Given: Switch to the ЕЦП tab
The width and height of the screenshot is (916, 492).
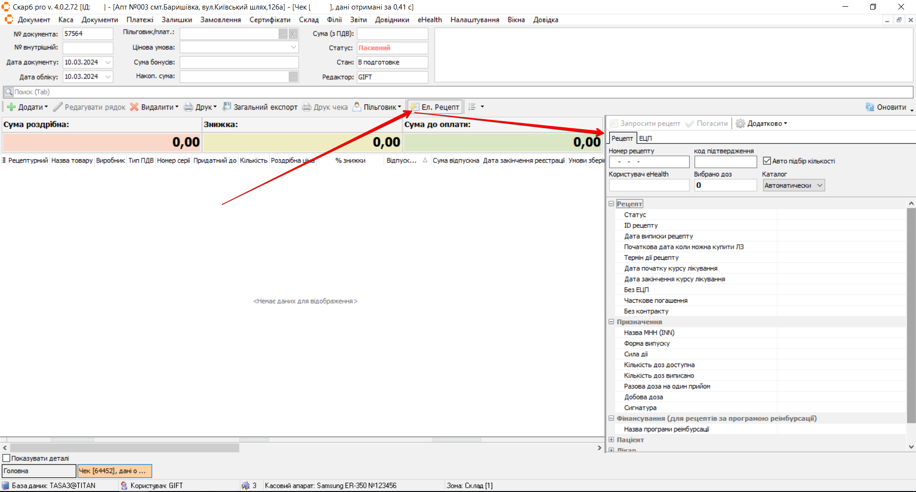Looking at the screenshot, I should 645,138.
